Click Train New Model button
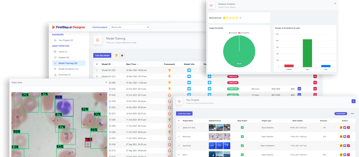This screenshot has width=359, height=157. pyautogui.click(x=102, y=55)
